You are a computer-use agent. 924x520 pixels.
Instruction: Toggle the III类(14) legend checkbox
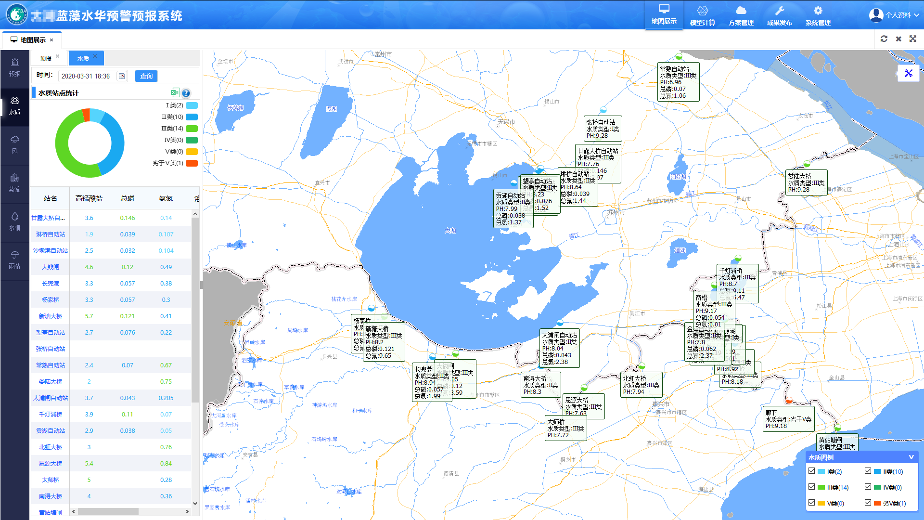812,487
